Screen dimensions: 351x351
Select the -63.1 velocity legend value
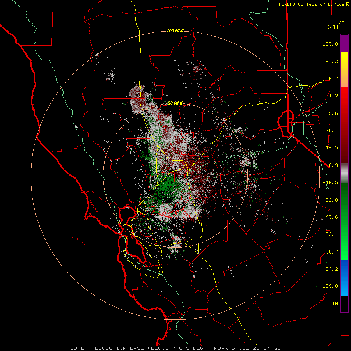point(330,234)
